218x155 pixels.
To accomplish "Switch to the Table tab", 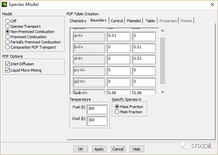I will coord(150,21).
